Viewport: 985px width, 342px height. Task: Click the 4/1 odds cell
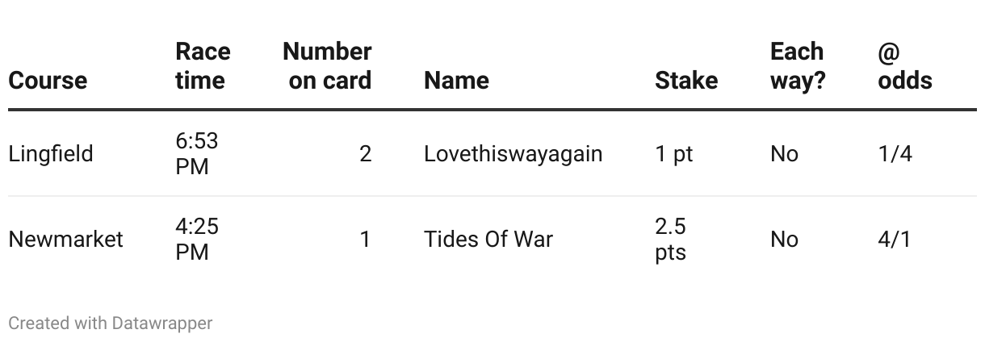pos(895,240)
